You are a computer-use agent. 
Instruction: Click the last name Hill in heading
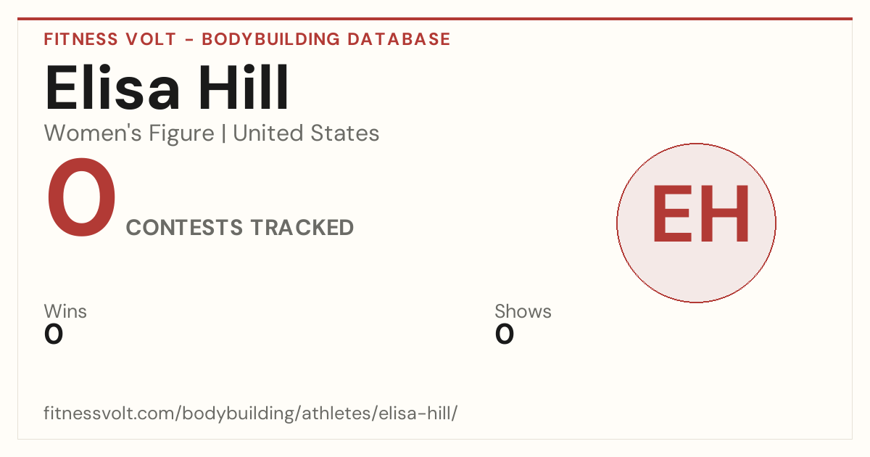242,88
